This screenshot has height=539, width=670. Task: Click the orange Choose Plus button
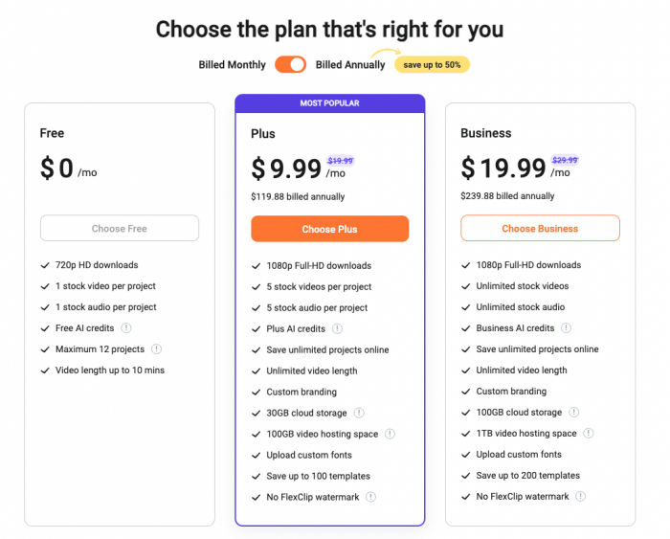pyautogui.click(x=330, y=229)
